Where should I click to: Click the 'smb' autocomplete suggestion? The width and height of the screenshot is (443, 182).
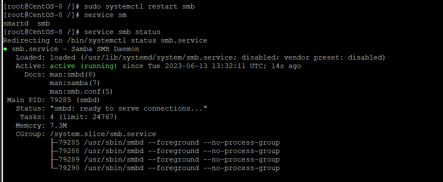(43, 23)
